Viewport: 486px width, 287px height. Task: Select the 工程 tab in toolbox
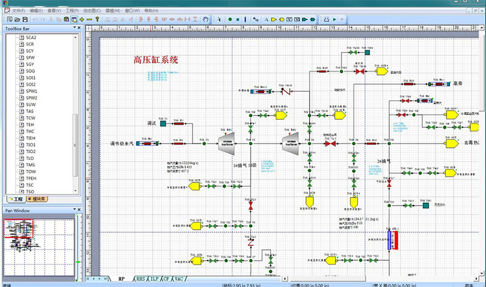[x=15, y=199]
